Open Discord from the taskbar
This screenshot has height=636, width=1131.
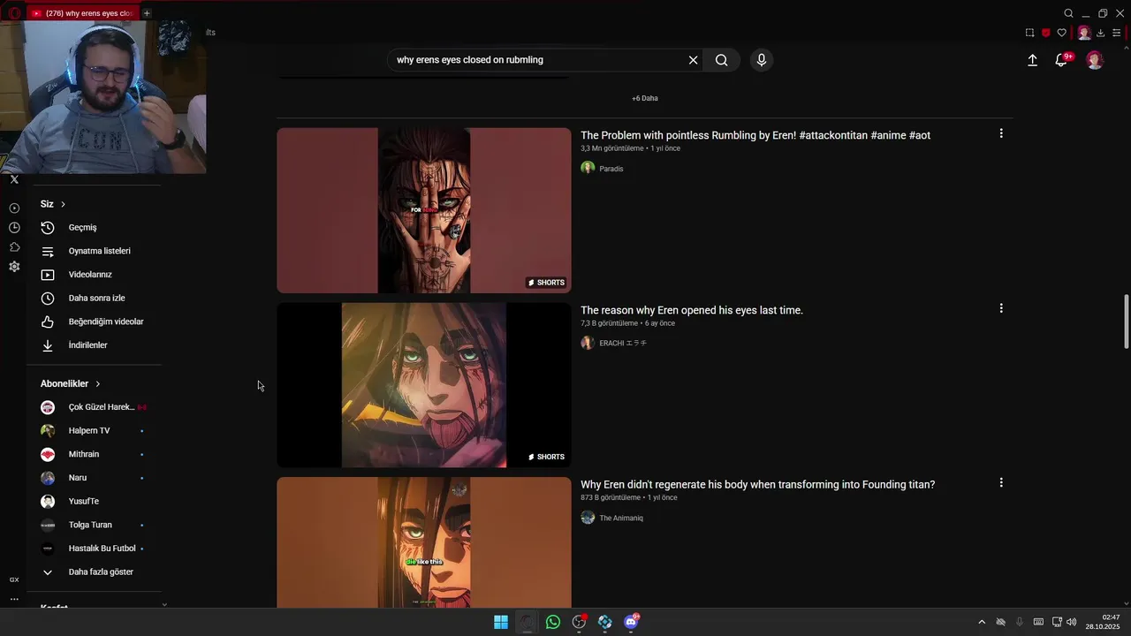point(631,622)
